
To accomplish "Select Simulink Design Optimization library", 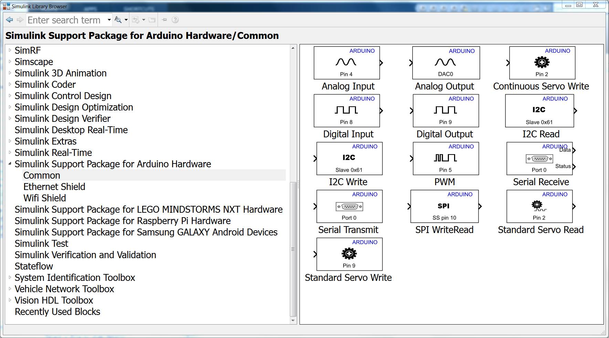I will (74, 107).
